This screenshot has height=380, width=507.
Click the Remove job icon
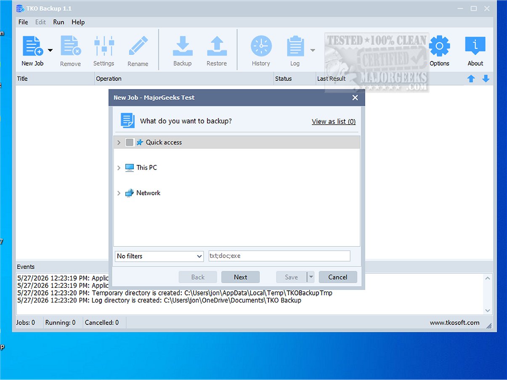pos(70,46)
